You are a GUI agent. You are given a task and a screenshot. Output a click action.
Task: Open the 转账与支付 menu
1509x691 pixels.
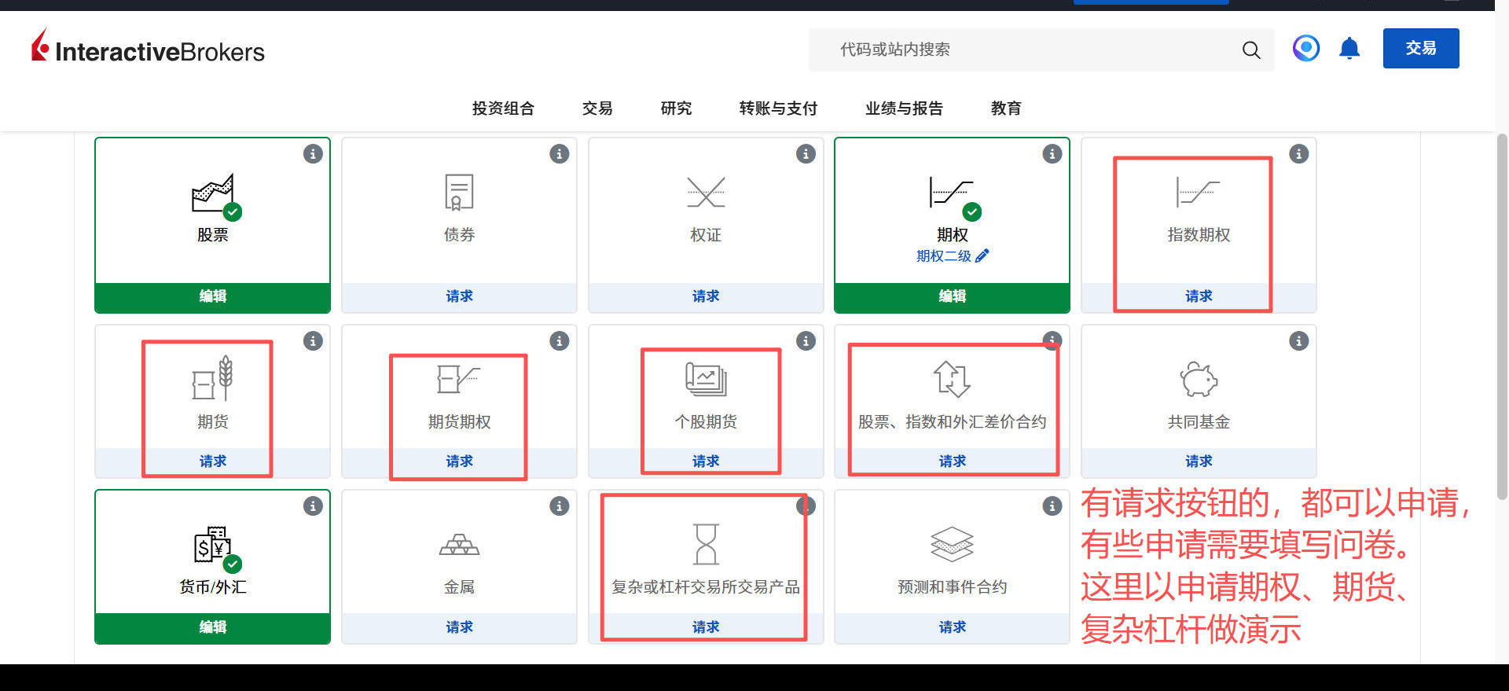coord(778,108)
